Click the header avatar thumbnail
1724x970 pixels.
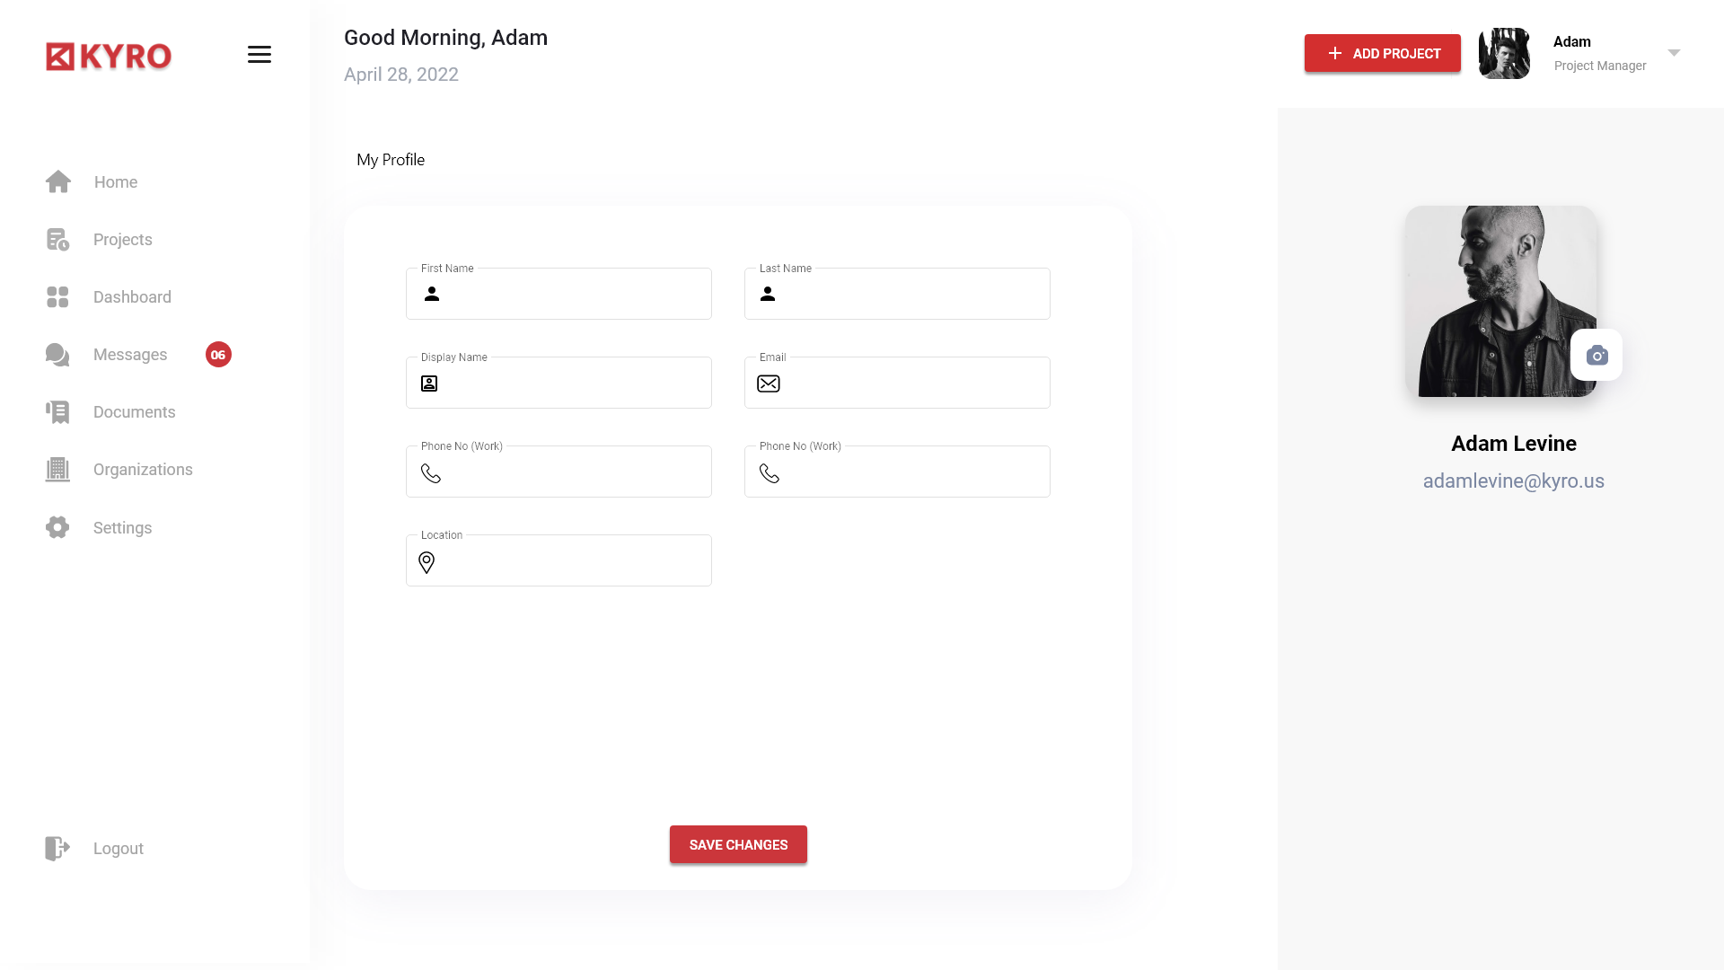[1504, 53]
